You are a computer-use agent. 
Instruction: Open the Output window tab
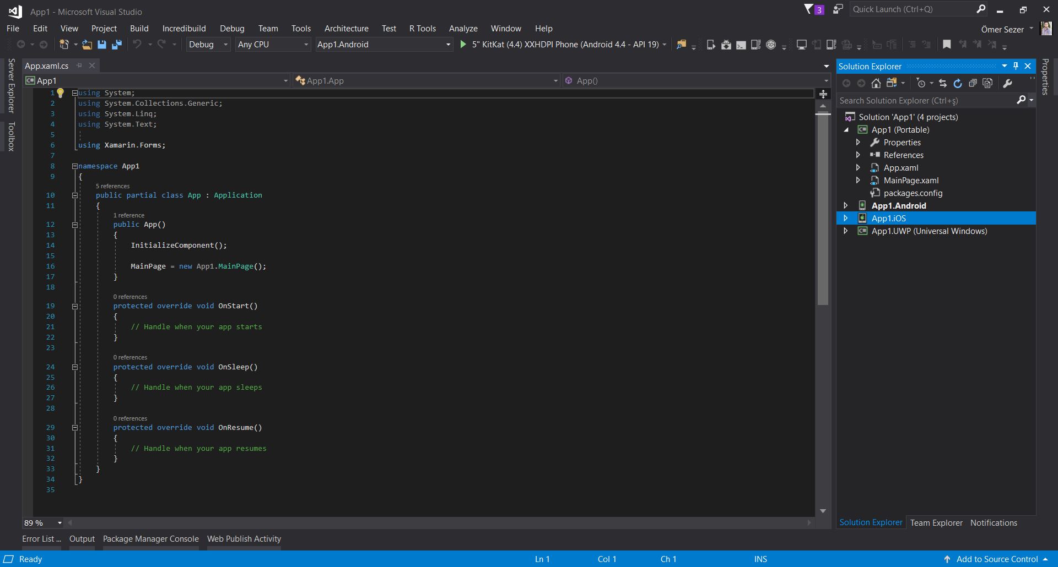click(x=82, y=538)
